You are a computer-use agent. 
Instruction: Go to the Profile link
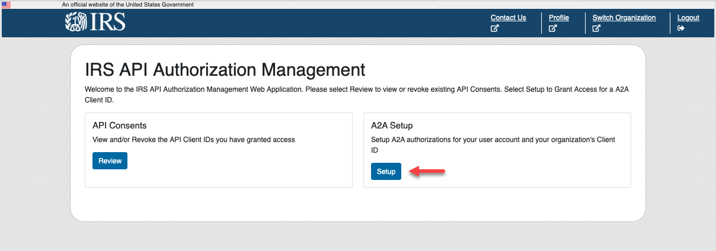pos(558,18)
